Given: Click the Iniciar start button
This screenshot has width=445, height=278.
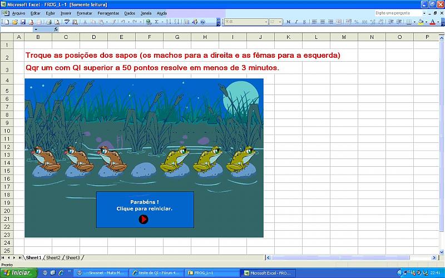Looking at the screenshot, I should (18, 273).
